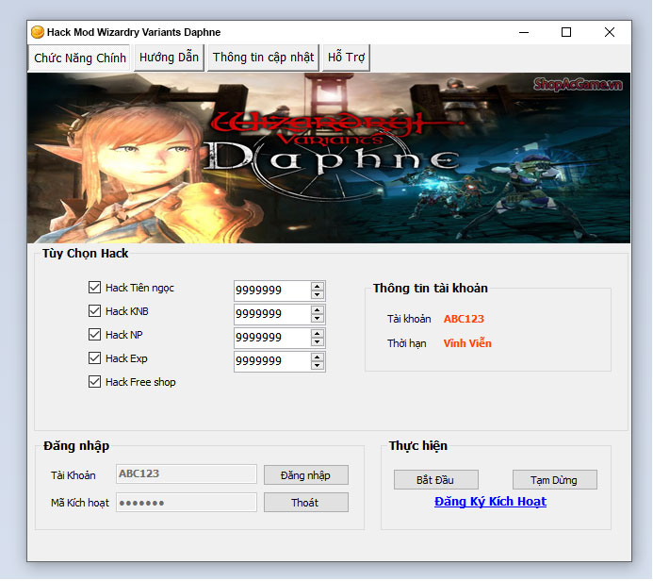Maximize the Hack Mod window
The width and height of the screenshot is (653, 581).
click(566, 32)
